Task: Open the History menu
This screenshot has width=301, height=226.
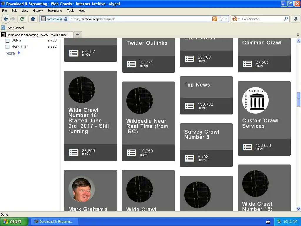Action: point(38,11)
